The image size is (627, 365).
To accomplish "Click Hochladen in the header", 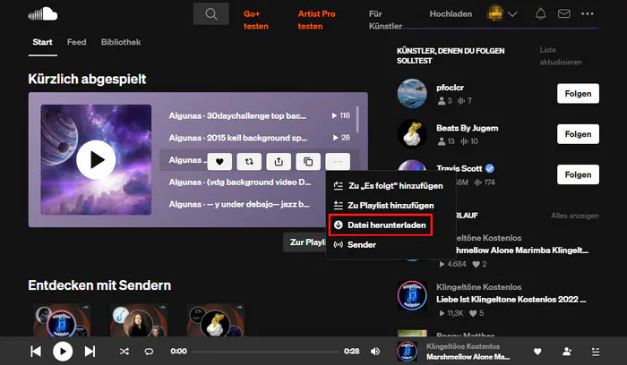I will [451, 14].
